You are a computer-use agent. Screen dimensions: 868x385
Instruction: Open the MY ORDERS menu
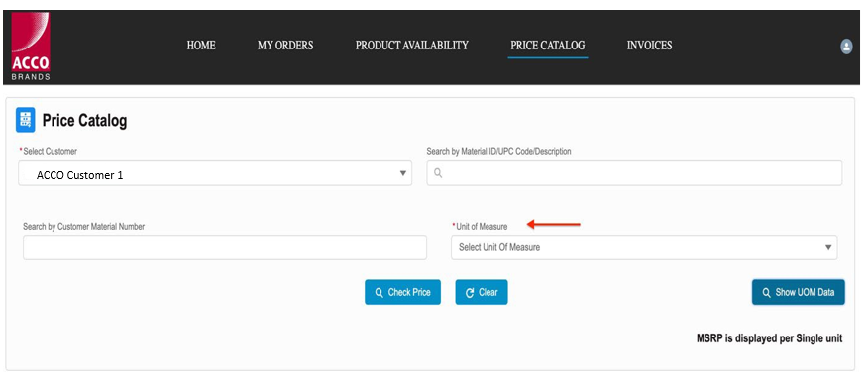click(285, 46)
